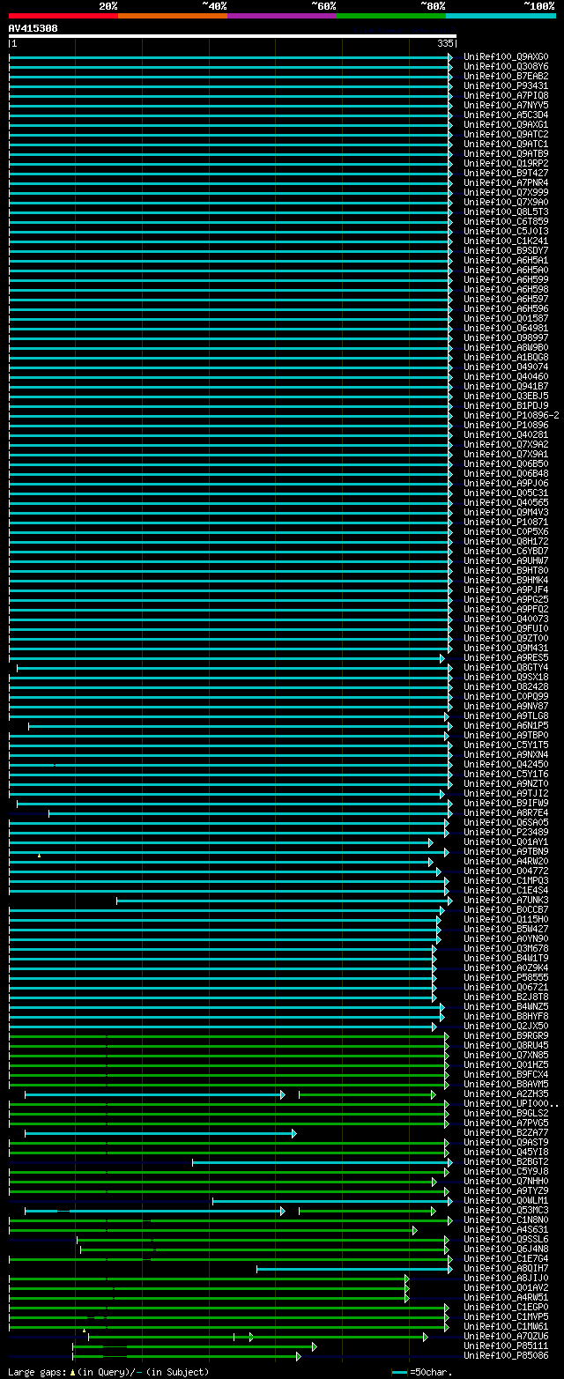Click the red 20% identity legend segment

(63, 15)
